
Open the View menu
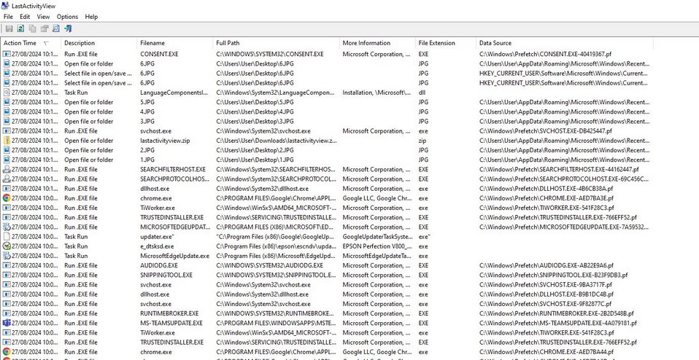[43, 17]
